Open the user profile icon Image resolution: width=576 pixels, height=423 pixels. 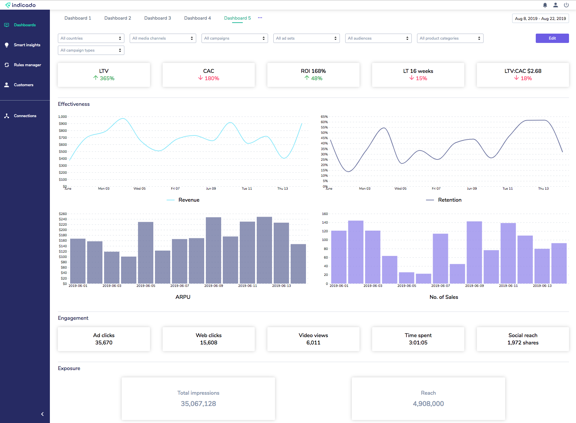[x=556, y=5]
